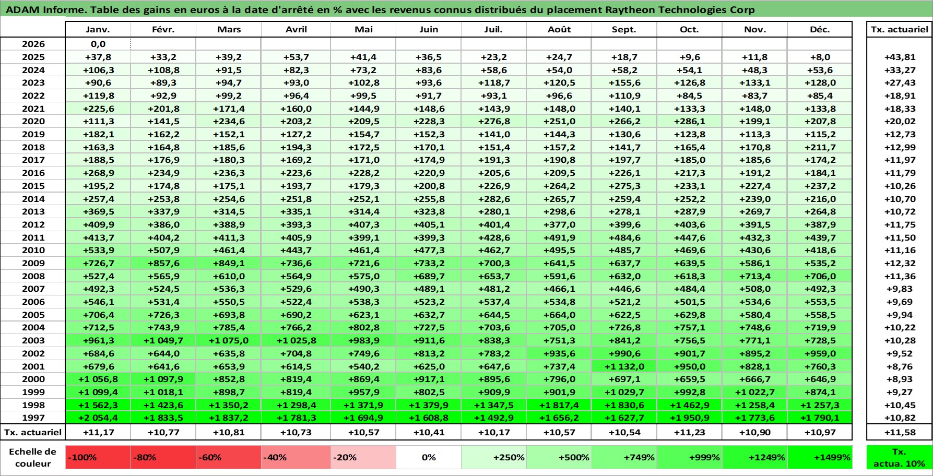Click the 0% white scale swatch
Screen dimensions: 933x476
click(429, 457)
